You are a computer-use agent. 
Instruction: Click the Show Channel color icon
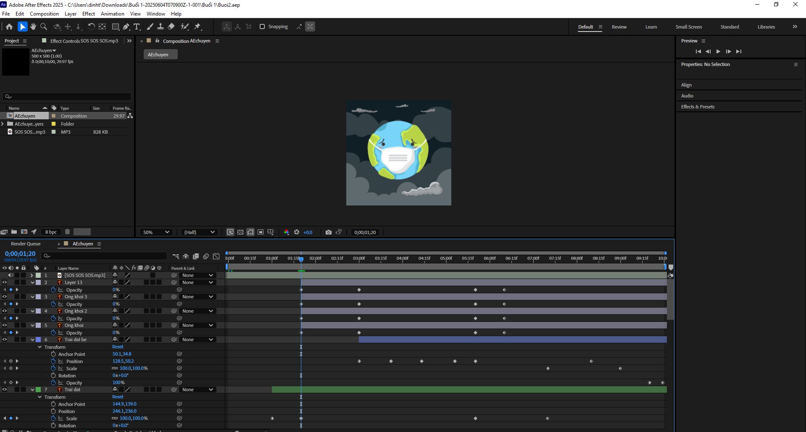[x=287, y=232]
